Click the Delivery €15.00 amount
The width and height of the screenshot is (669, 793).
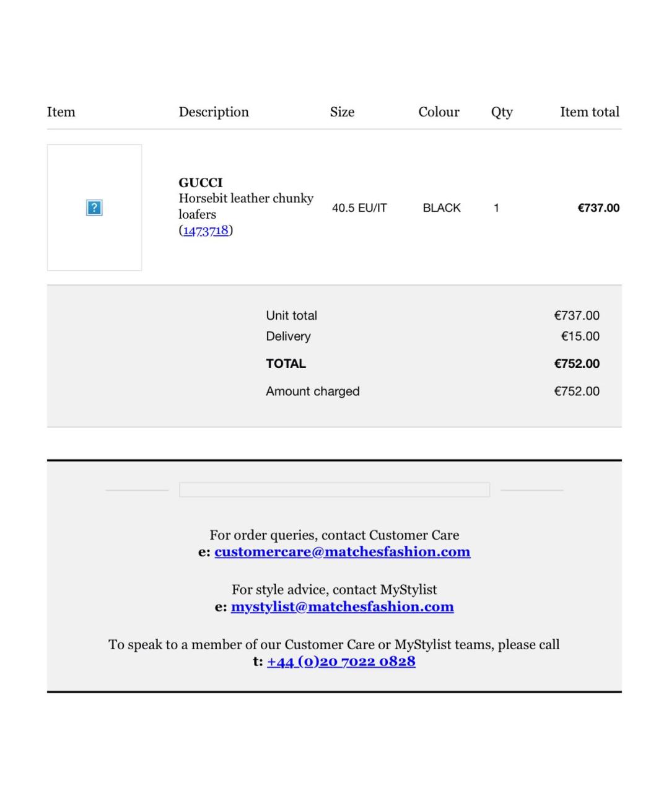(580, 336)
